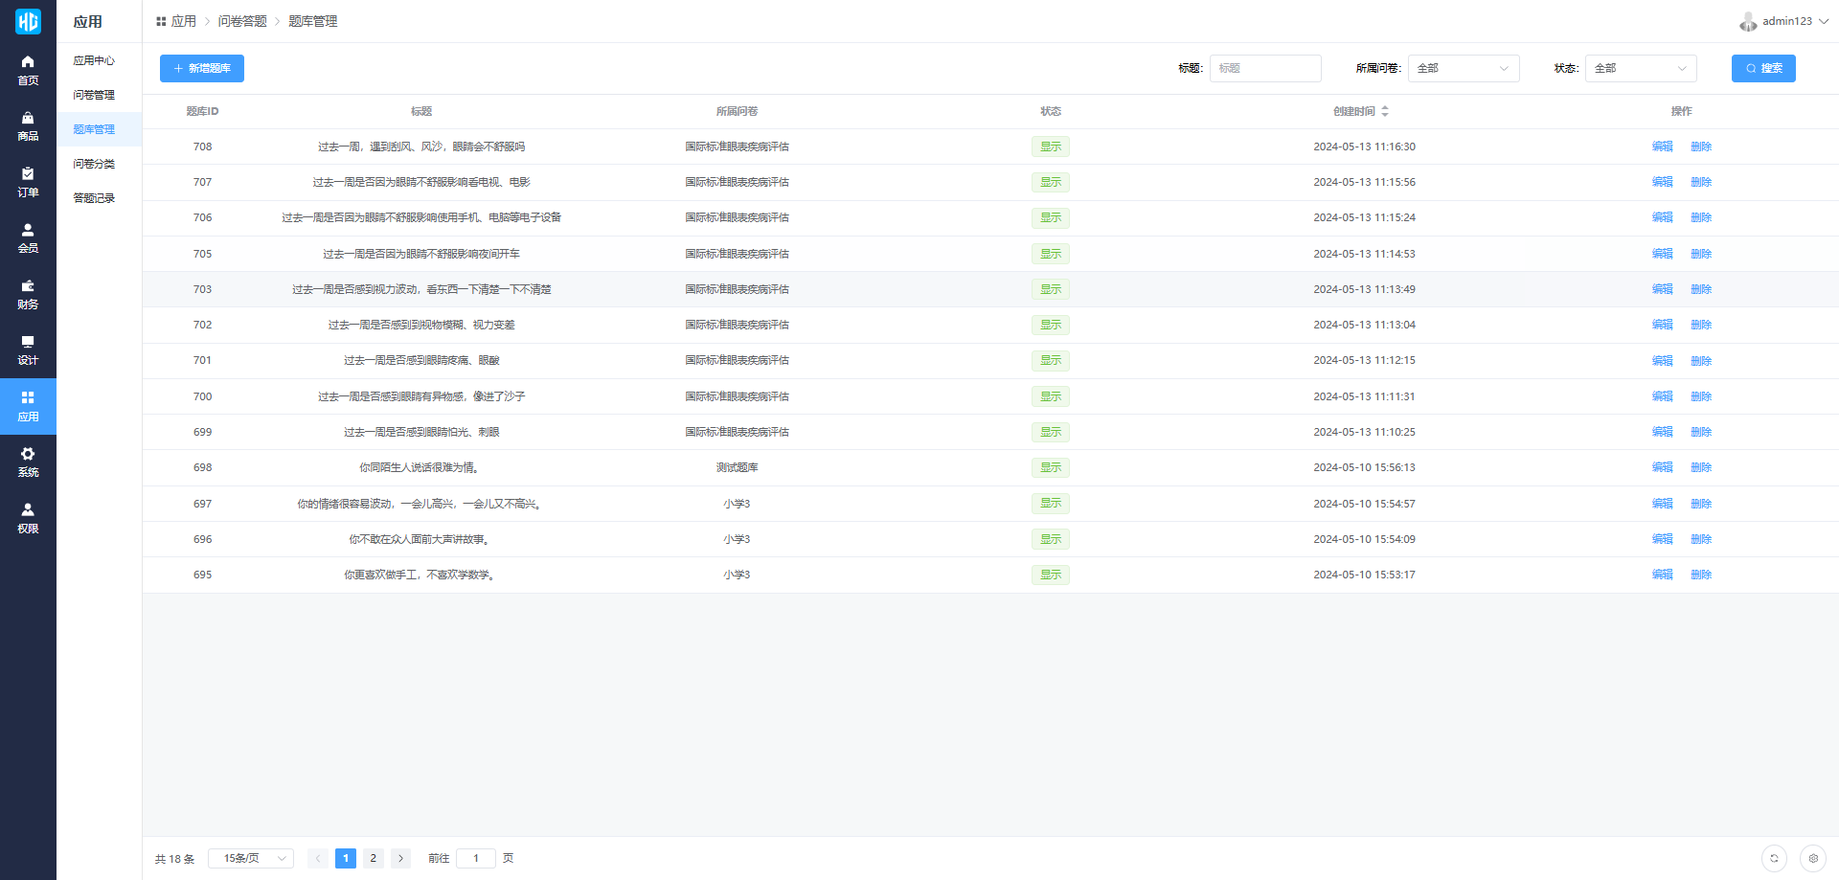Click the 新增题库 button
Image resolution: width=1839 pixels, height=880 pixels.
(x=202, y=68)
